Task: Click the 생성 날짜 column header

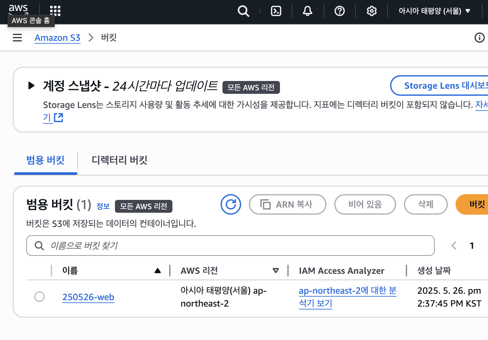Action: (434, 271)
